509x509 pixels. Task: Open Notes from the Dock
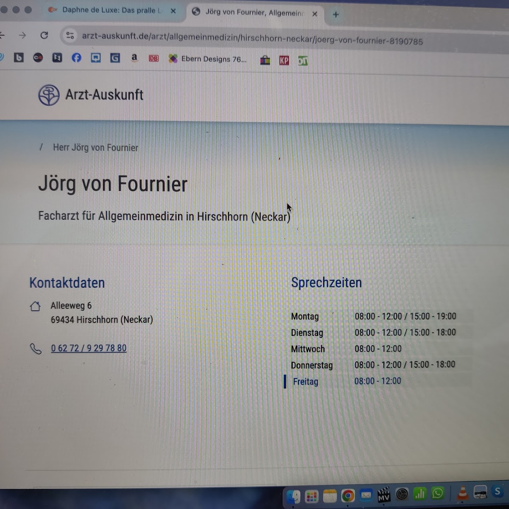330,495
